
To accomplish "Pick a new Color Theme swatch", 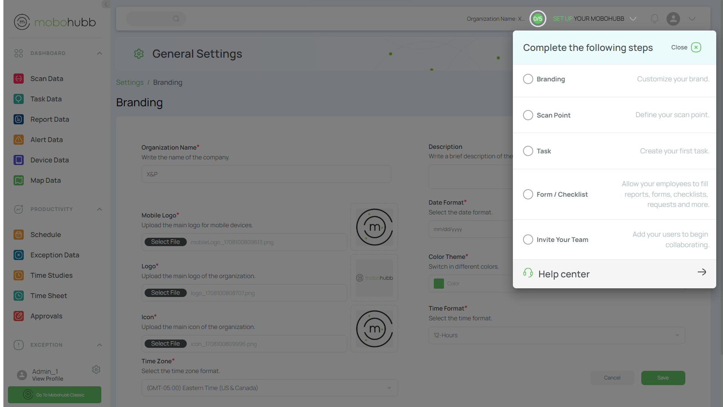I will (438, 283).
